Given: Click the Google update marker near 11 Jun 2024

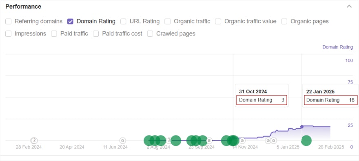Looking at the screenshot, I should pyautogui.click(x=123, y=141).
